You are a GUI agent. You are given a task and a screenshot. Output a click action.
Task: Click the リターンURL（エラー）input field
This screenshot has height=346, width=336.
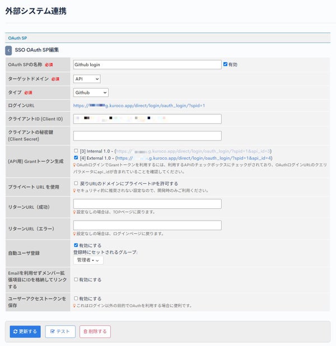coord(147,225)
